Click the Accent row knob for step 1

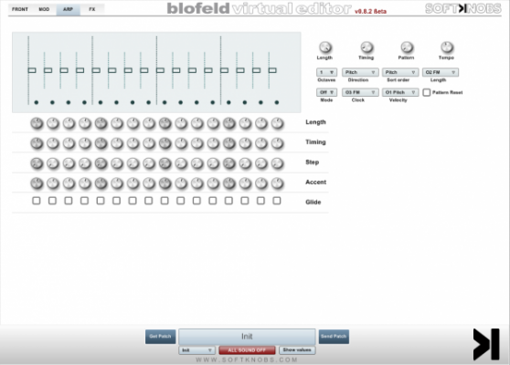37,183
